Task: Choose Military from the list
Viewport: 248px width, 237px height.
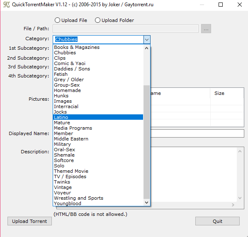Action: (98, 144)
